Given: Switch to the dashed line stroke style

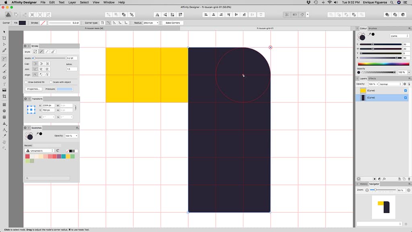Looking at the screenshot, I should click(x=47, y=52).
